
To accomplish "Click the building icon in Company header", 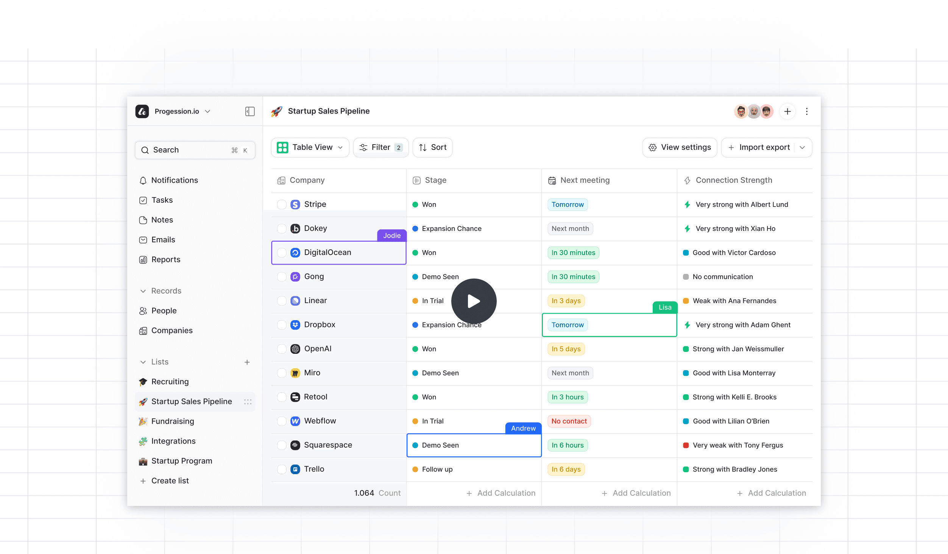I will pos(281,181).
